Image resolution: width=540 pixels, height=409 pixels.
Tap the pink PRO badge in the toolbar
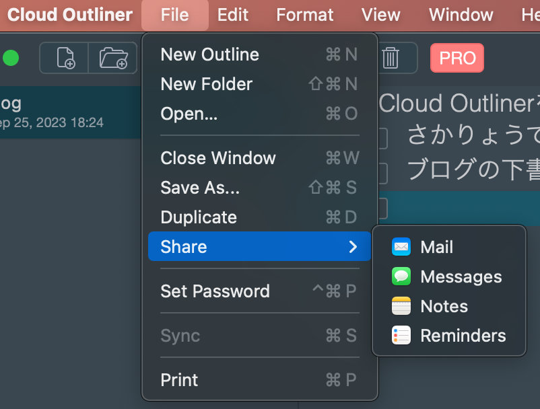point(457,58)
